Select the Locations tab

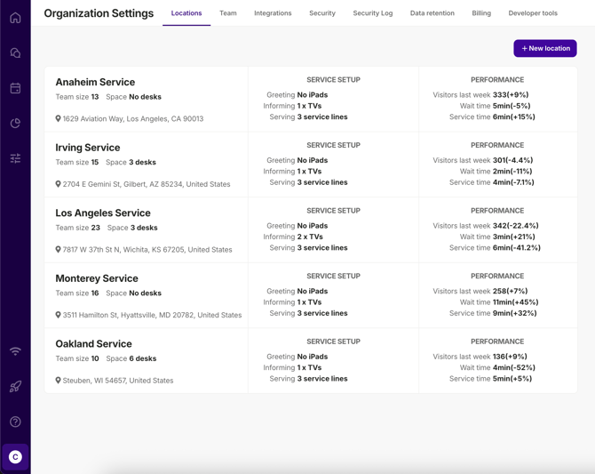tap(186, 13)
